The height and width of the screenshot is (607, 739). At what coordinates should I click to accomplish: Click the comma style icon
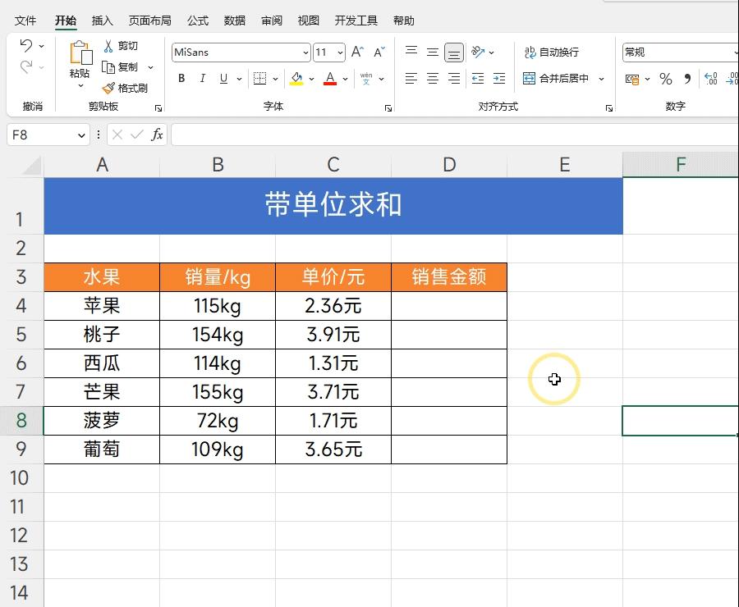pos(688,80)
